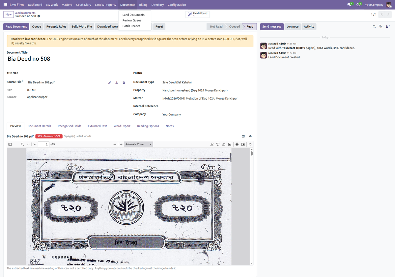
Task: Open the conversations chat icon
Action: [350, 5]
